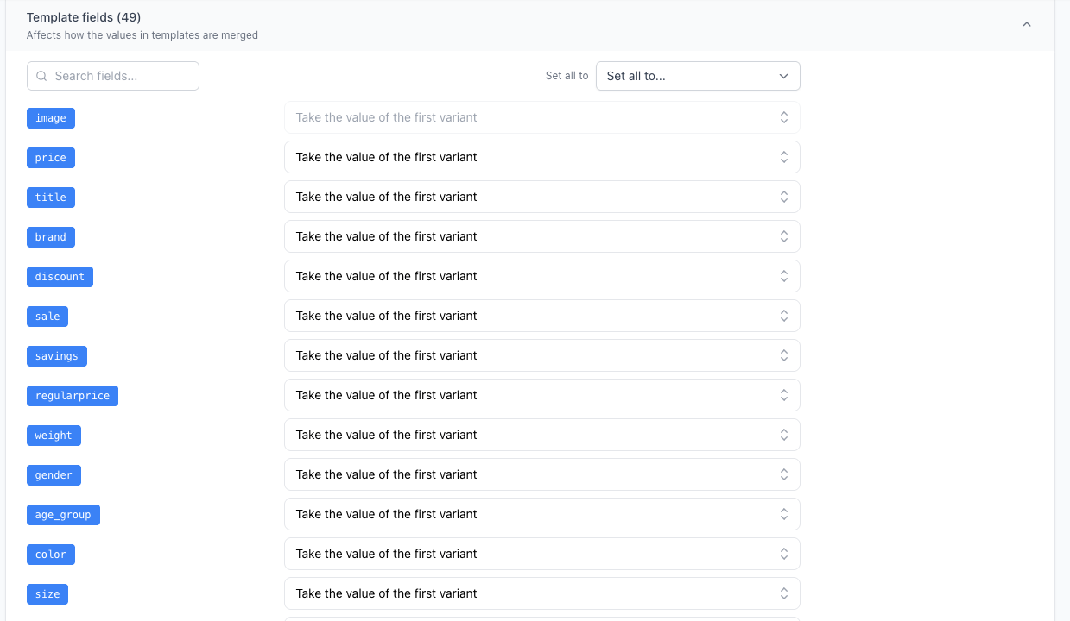Screen dimensions: 1070x621
Task: Click the search magnifier icon
Action: click(41, 76)
